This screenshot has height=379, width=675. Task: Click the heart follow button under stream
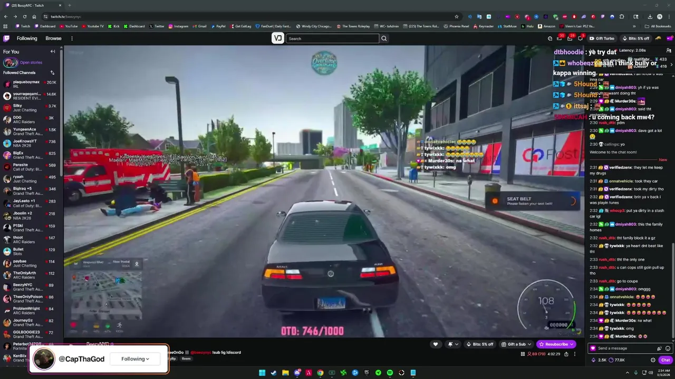(x=435, y=344)
